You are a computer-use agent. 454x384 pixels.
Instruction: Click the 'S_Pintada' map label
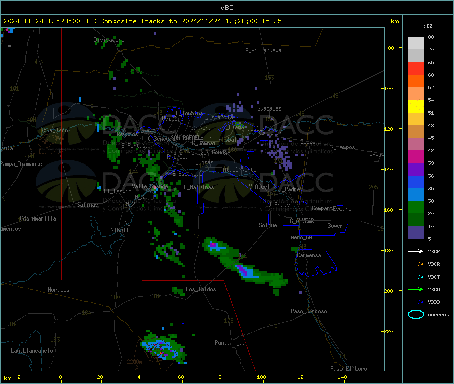(135, 146)
